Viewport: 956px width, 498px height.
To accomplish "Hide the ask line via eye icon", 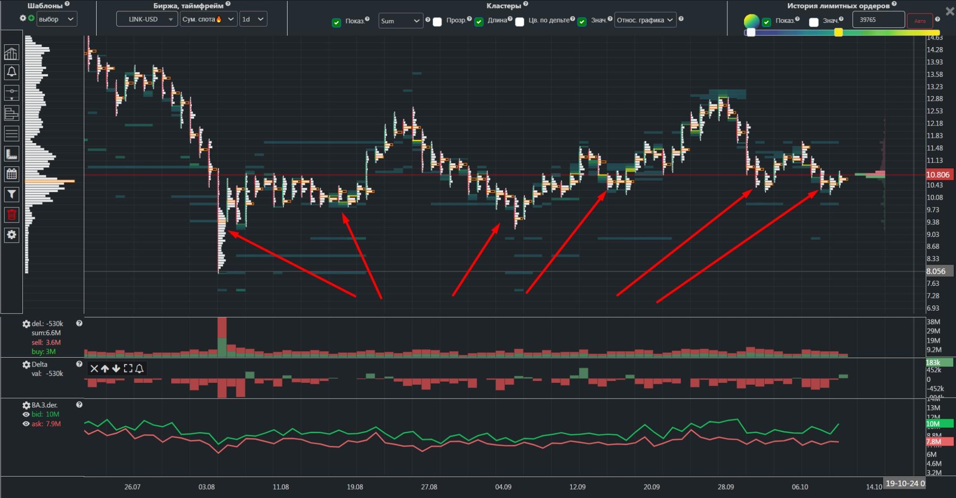I will coord(26,424).
